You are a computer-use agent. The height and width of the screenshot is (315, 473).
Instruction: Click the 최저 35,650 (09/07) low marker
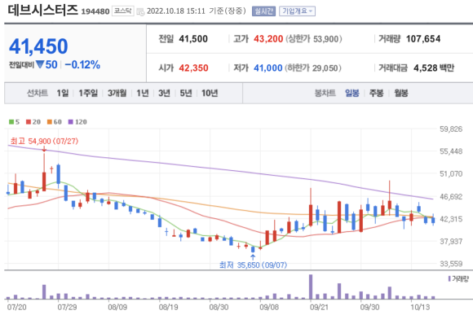(253, 265)
